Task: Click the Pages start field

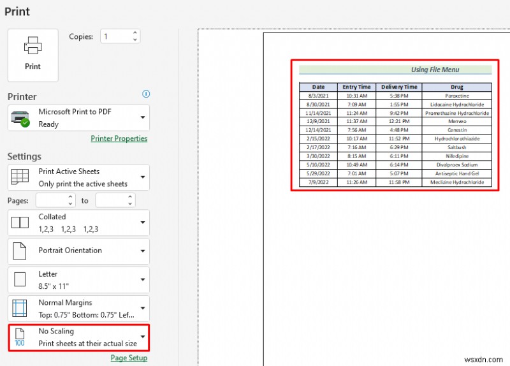Action: (x=52, y=200)
